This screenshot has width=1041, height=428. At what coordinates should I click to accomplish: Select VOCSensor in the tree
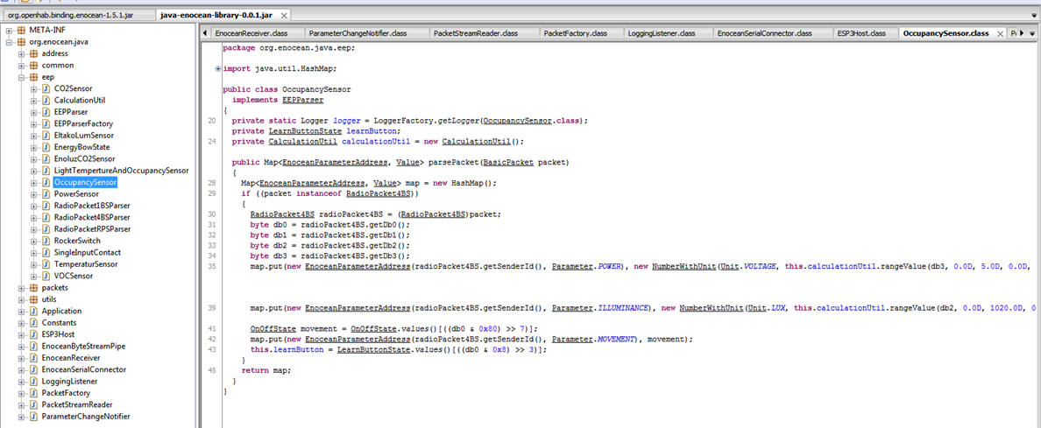click(74, 276)
